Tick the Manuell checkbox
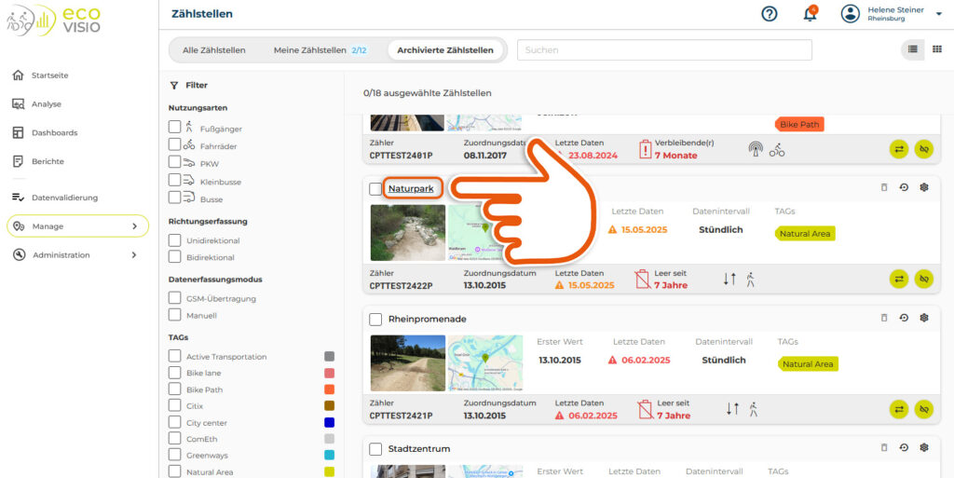Viewport: 954px width, 478px height. click(x=174, y=314)
